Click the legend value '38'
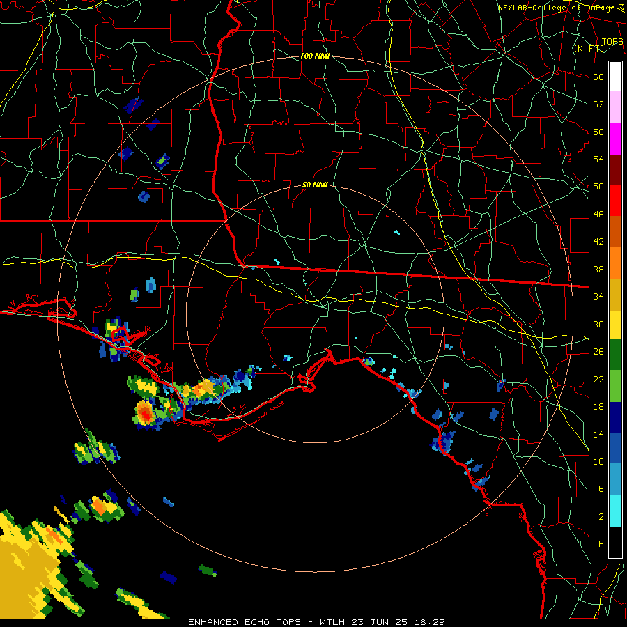This screenshot has width=627, height=627. (598, 269)
